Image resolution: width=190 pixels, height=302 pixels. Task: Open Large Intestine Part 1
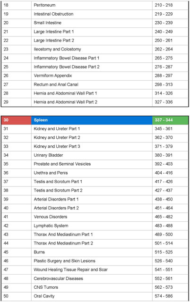tap(95, 32)
